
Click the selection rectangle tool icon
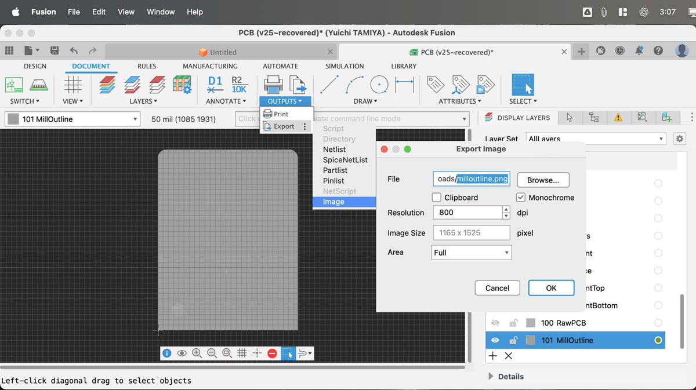523,85
